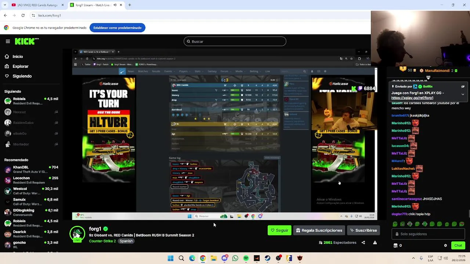Share the stream with share icon
Image resolution: width=470 pixels, height=264 pixels.
(363, 242)
